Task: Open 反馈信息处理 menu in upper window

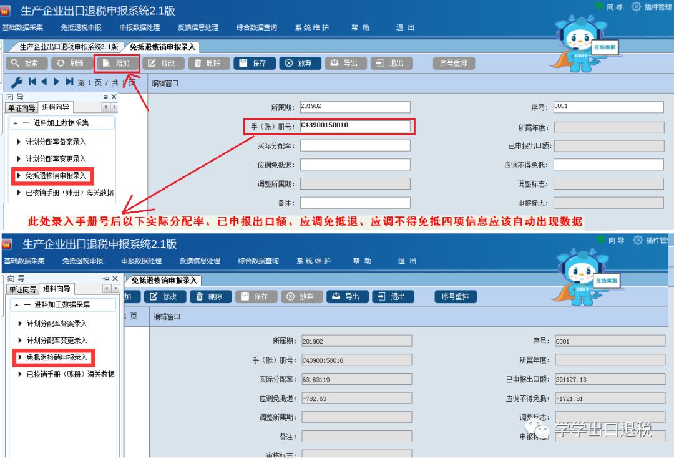Action: click(x=198, y=27)
